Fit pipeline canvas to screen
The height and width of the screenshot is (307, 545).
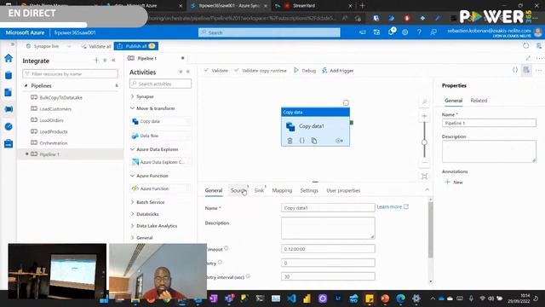424,177
